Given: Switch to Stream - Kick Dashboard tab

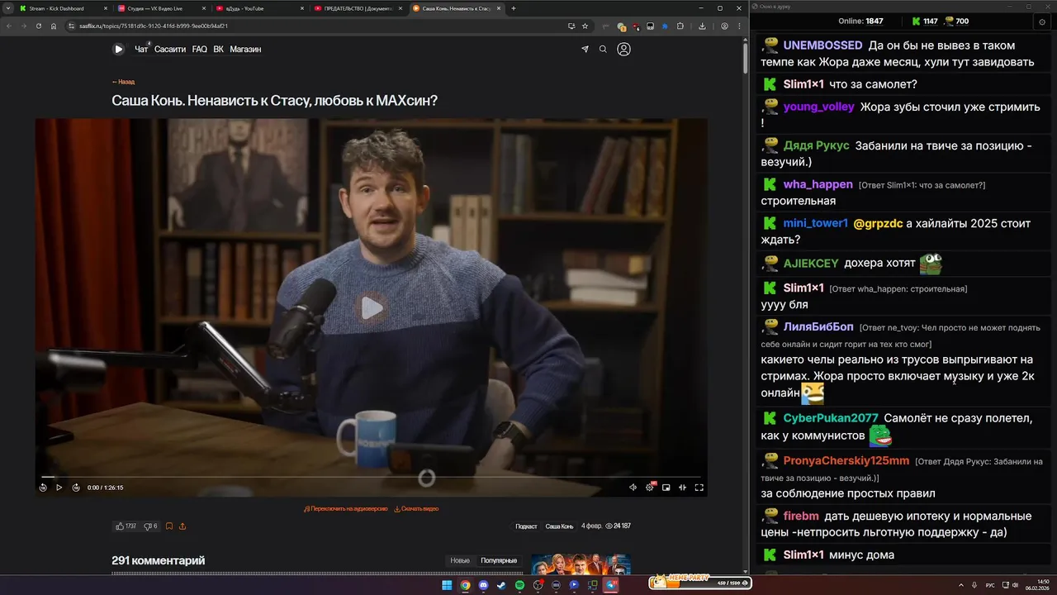Looking at the screenshot, I should (x=62, y=8).
